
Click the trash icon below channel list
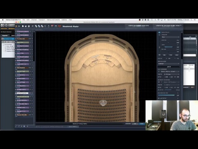24,126
